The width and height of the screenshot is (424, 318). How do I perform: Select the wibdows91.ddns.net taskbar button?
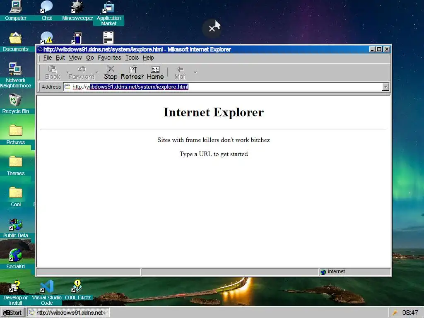[x=68, y=313]
